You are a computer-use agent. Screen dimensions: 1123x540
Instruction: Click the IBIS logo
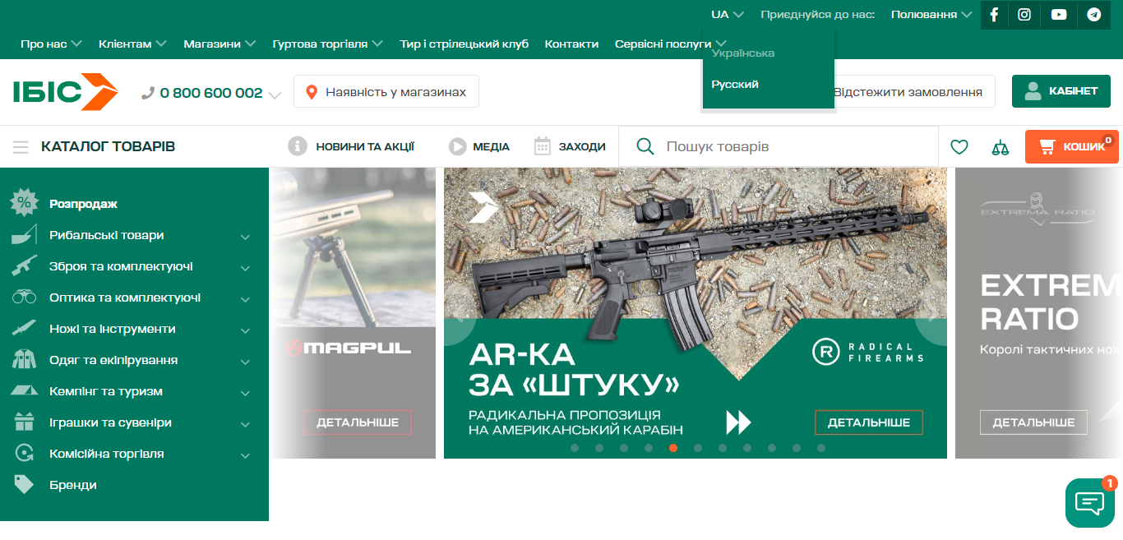tap(66, 91)
